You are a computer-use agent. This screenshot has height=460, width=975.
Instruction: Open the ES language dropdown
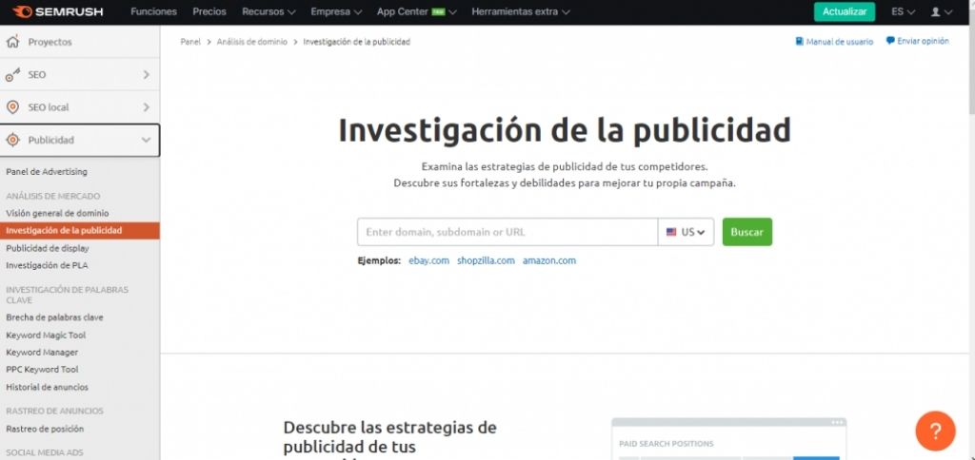pos(903,11)
